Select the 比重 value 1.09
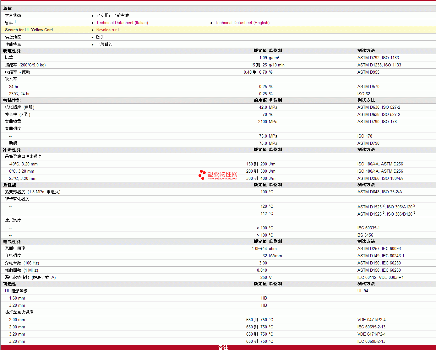Screen dimensions: 436x350 [263, 58]
